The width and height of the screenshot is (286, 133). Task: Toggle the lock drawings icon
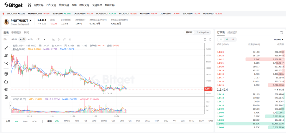coord(6,82)
